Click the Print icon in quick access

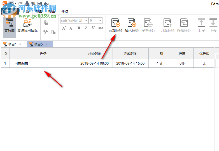(46, 4)
